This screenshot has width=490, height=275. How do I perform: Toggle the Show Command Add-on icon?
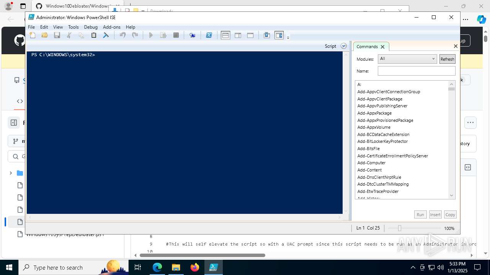[x=279, y=35]
